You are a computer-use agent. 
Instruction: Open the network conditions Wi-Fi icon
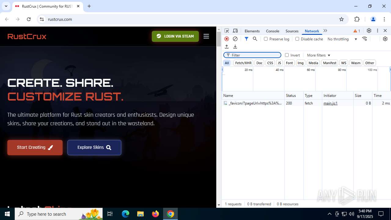point(364,39)
